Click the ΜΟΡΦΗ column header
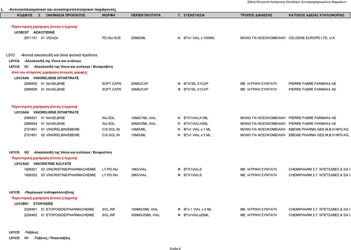351x250 pixels. click(x=108, y=15)
